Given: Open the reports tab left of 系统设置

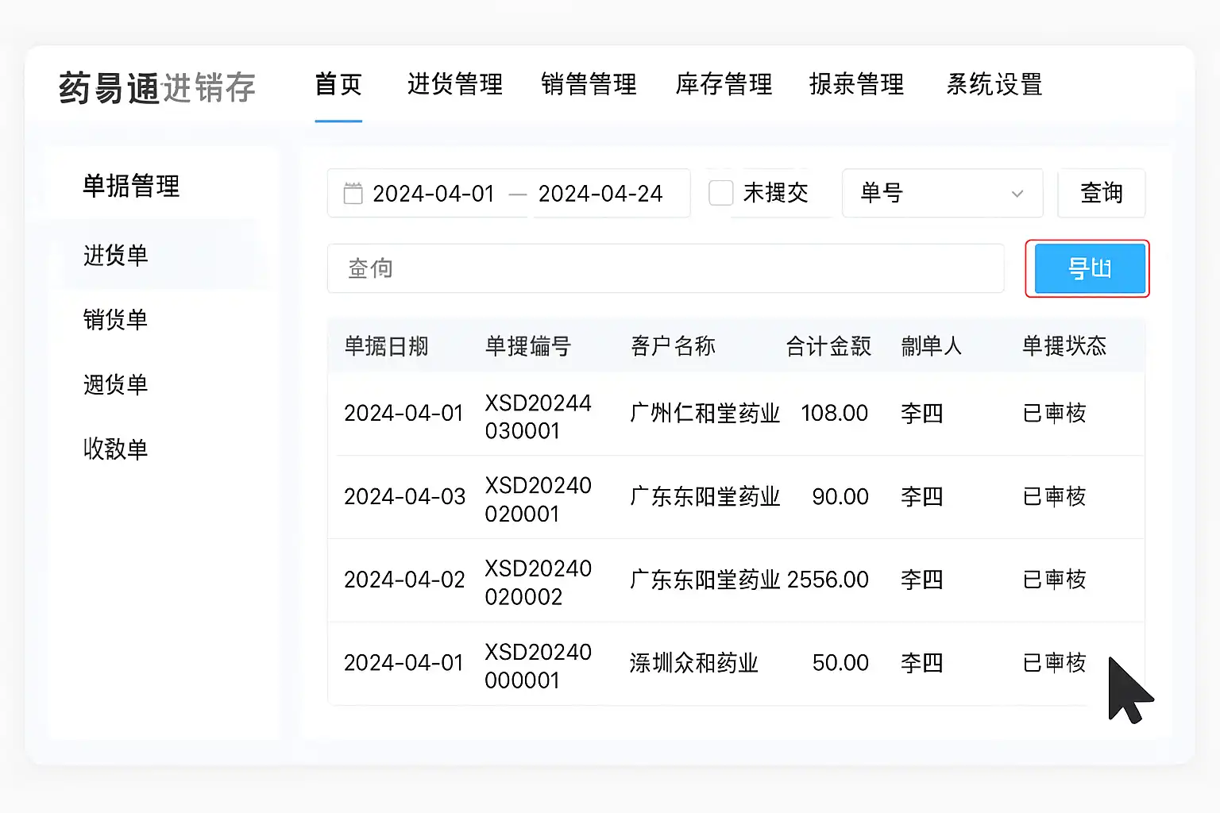Looking at the screenshot, I should click(x=856, y=84).
